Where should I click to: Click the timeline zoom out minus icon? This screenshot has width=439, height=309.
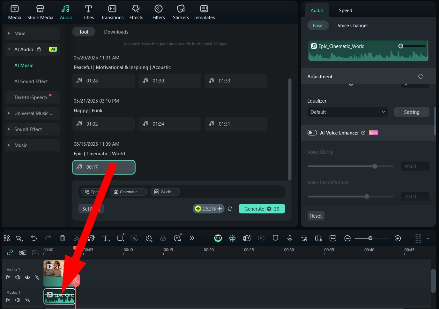coord(347,238)
